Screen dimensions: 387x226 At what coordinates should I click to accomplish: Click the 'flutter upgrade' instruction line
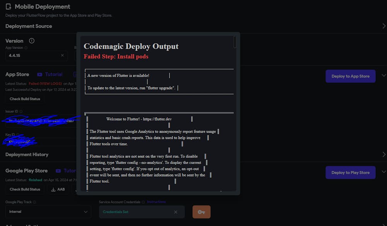(x=131, y=88)
